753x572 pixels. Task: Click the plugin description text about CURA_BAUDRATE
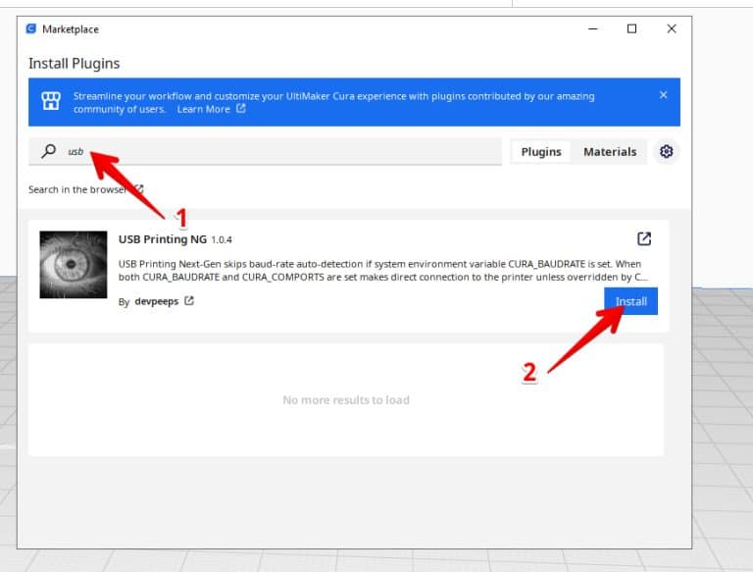[383, 270]
